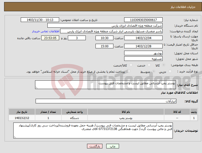
Task: Open the اطلاعات تماس خریدار link
Action: click(46, 31)
